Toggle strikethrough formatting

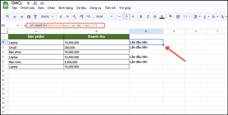coord(155,17)
